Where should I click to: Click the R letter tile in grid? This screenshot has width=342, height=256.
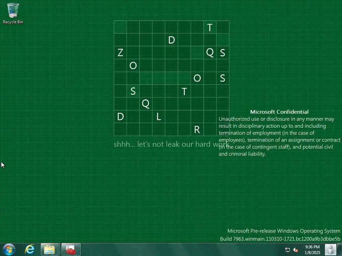(197, 130)
